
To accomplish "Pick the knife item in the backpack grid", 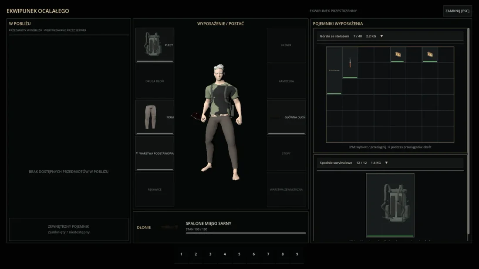I will point(350,63).
